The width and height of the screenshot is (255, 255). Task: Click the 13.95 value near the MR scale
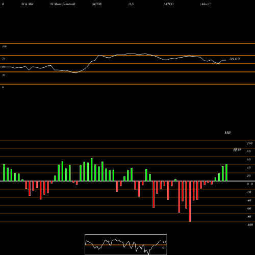point(237,149)
